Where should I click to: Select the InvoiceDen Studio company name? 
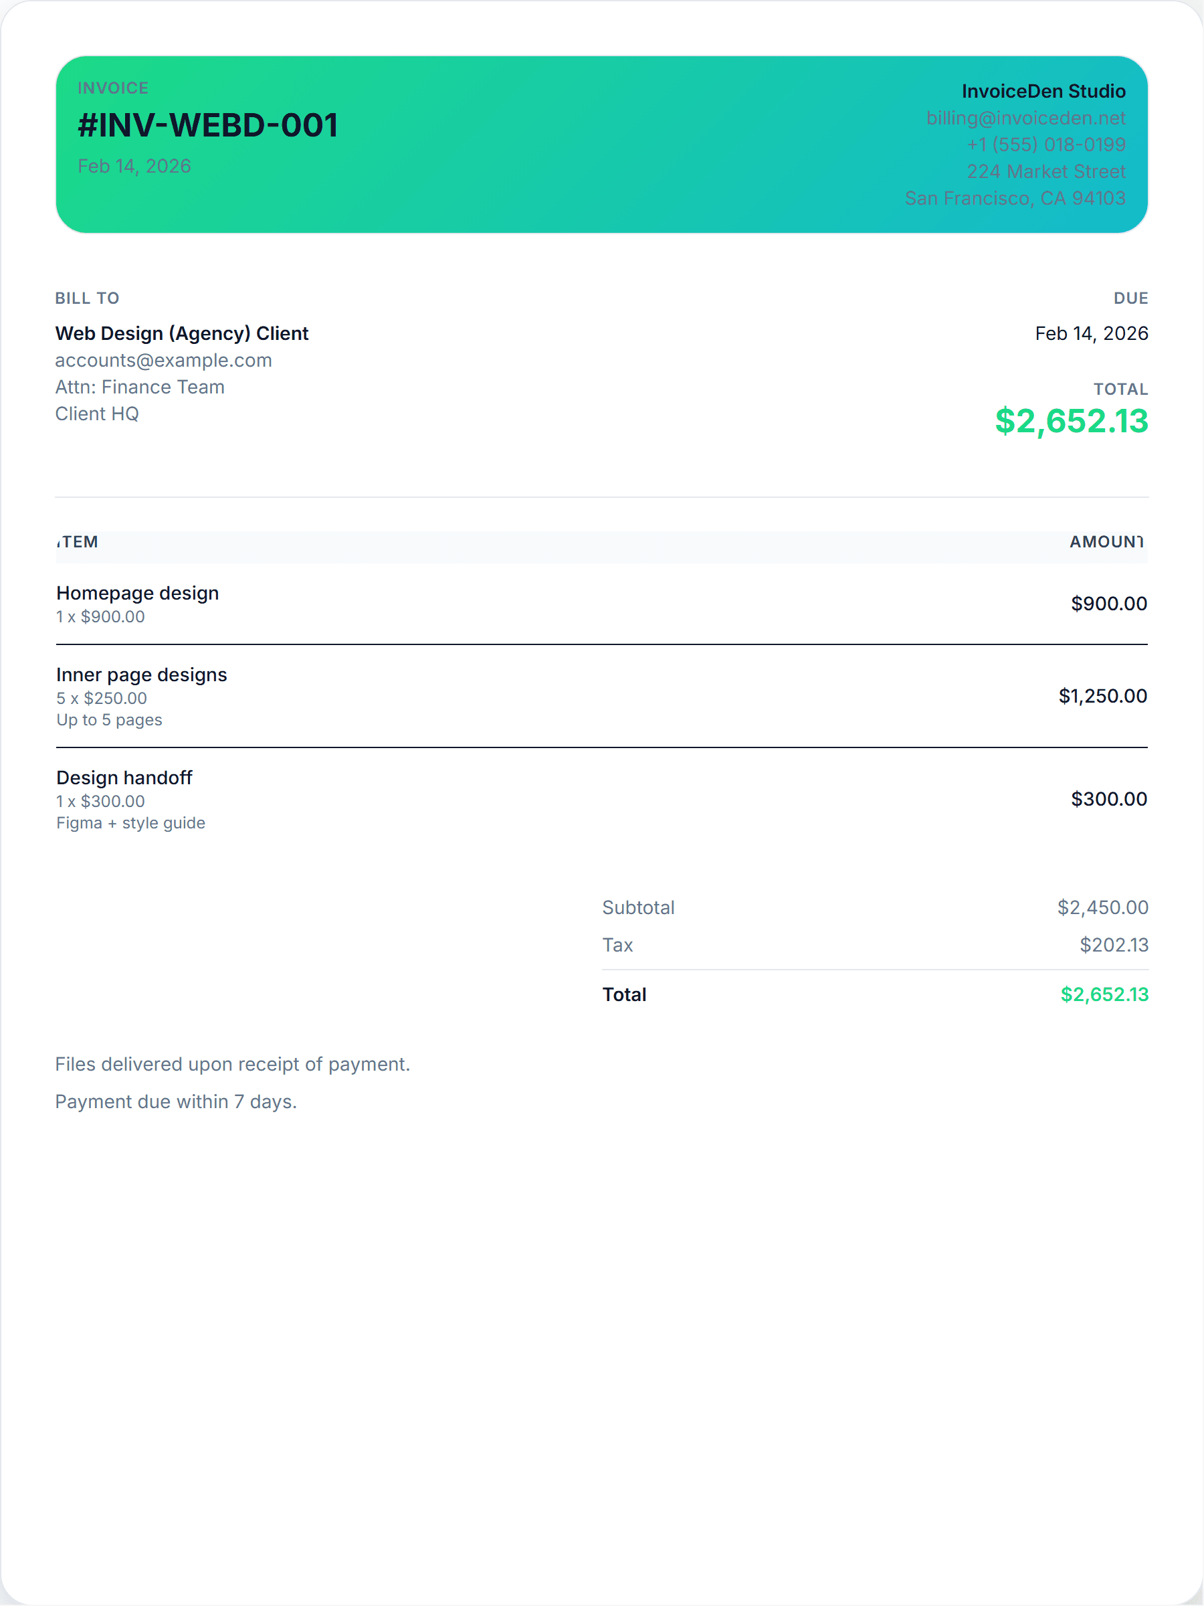[1043, 91]
